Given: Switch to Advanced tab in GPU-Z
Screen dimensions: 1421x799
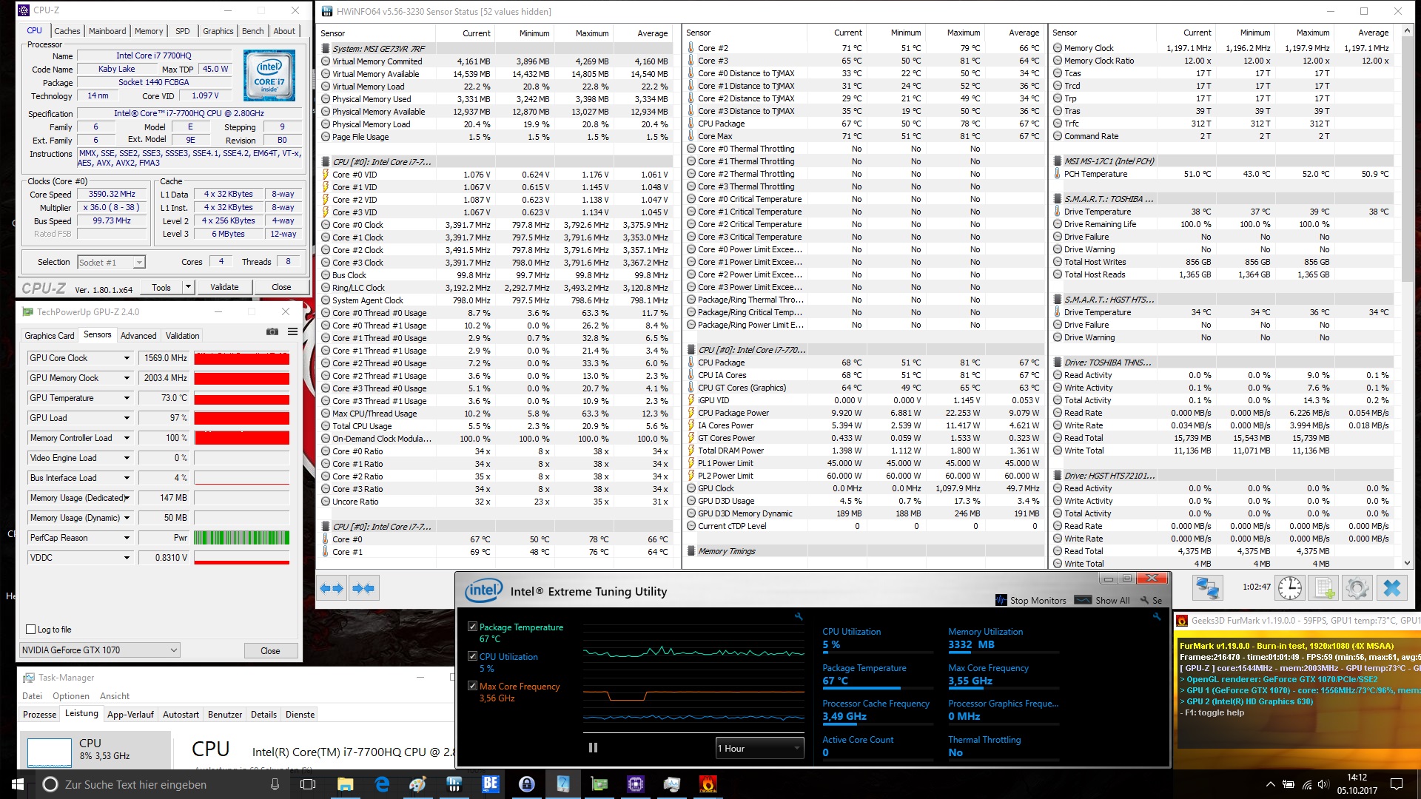Looking at the screenshot, I should 138,336.
